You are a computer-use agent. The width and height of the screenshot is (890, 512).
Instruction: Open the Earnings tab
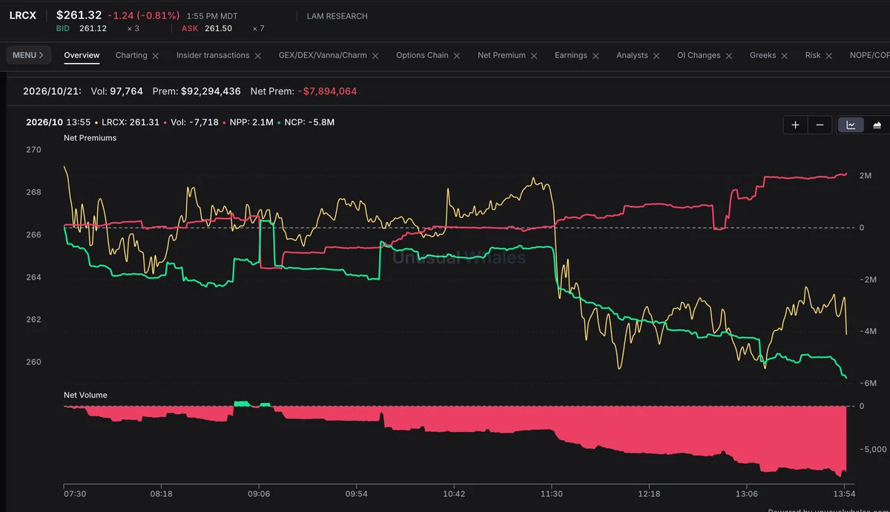(571, 55)
